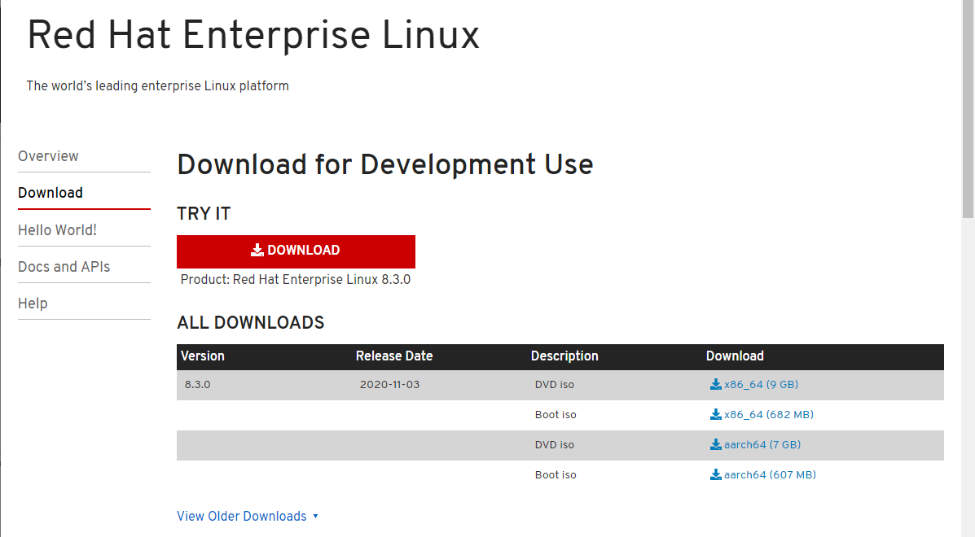Click the Release Date column header
Image resolution: width=975 pixels, height=537 pixels.
(x=394, y=356)
